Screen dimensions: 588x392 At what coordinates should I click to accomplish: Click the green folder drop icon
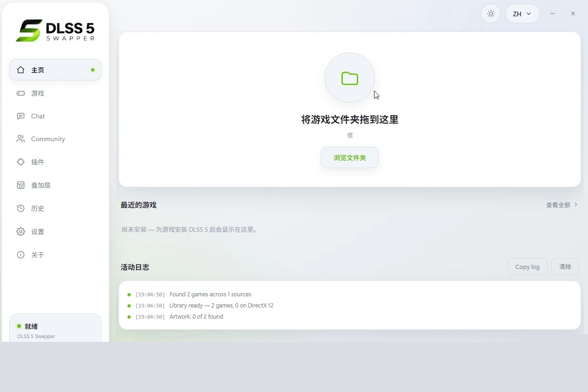pyautogui.click(x=350, y=78)
